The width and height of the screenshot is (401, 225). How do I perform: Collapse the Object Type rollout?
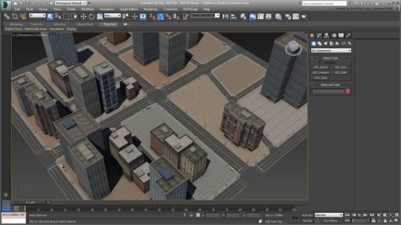(330, 58)
